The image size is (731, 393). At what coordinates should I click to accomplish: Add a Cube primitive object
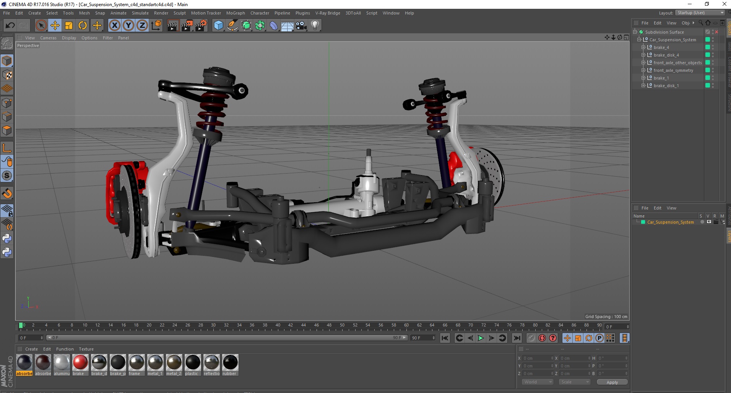click(x=218, y=26)
